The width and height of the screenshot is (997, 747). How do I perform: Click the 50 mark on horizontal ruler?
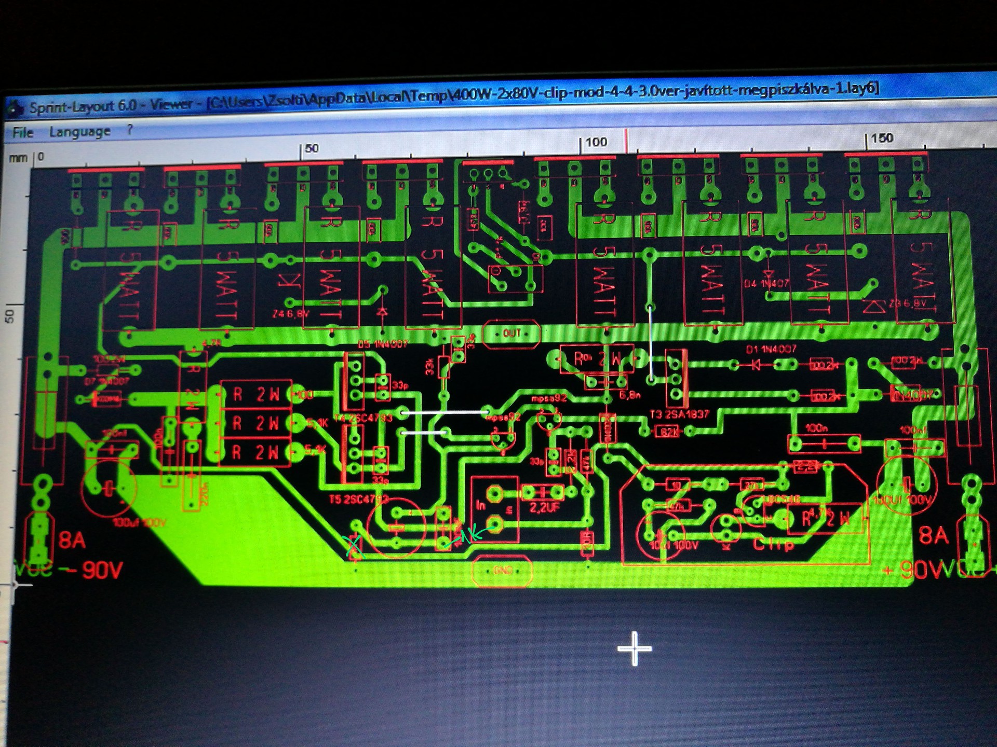(312, 148)
